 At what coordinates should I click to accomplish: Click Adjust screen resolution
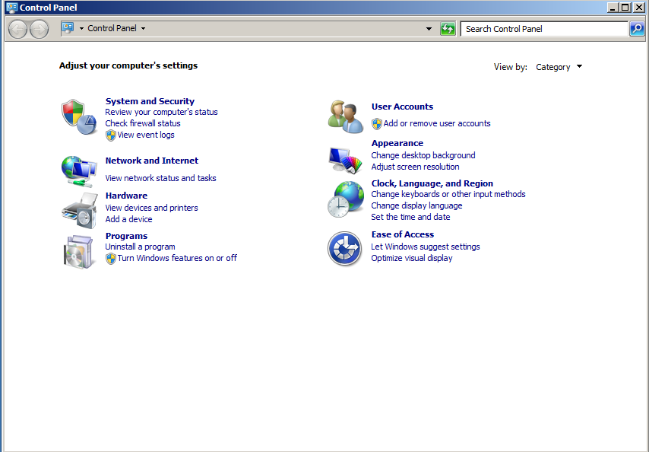click(415, 167)
